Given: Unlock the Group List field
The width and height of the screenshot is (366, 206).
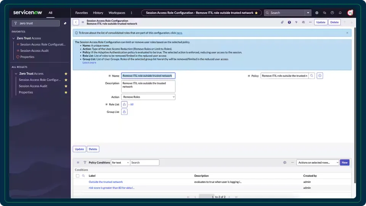Looking at the screenshot, I should tap(124, 112).
